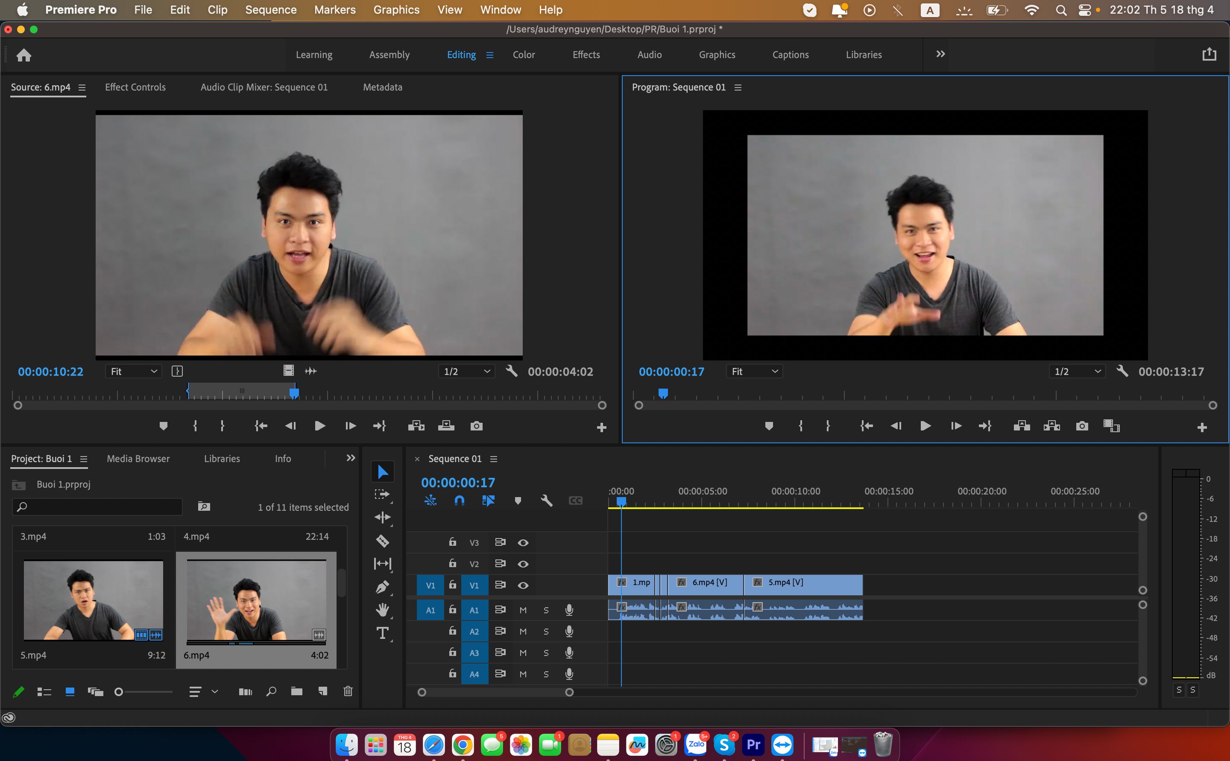The height and width of the screenshot is (761, 1230).
Task: Toggle Linked Selection in timeline
Action: click(488, 501)
